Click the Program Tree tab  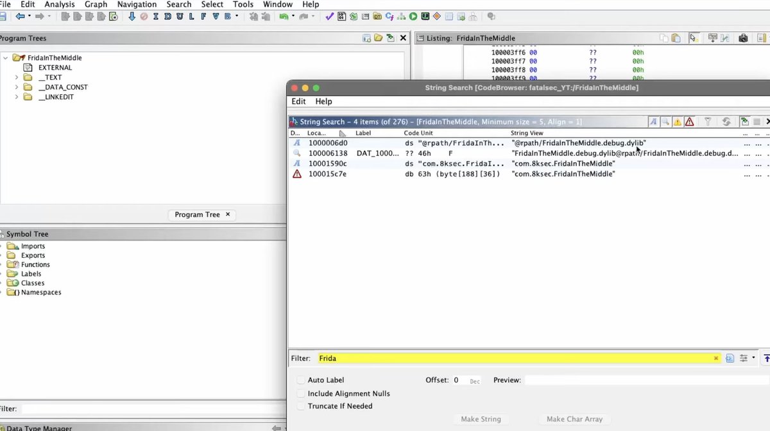[202, 215]
